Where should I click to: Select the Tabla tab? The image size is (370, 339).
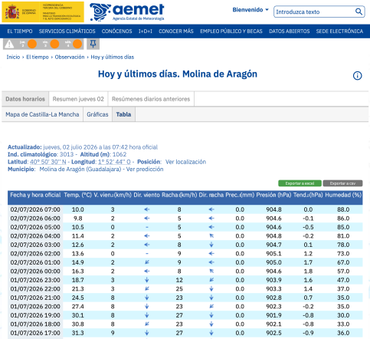point(123,114)
